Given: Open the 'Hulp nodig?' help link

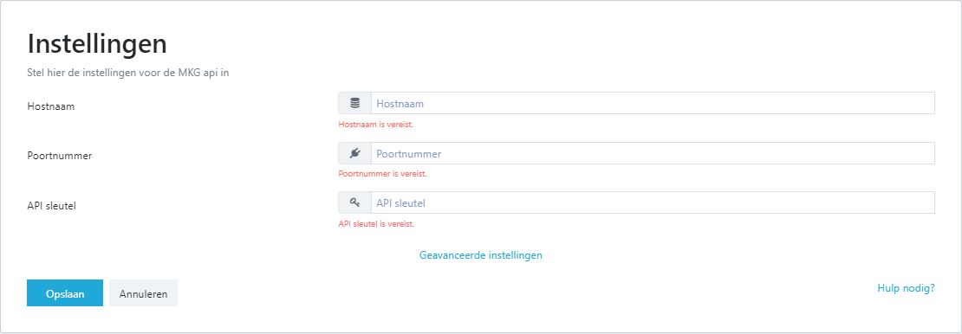Looking at the screenshot, I should [x=907, y=287].
